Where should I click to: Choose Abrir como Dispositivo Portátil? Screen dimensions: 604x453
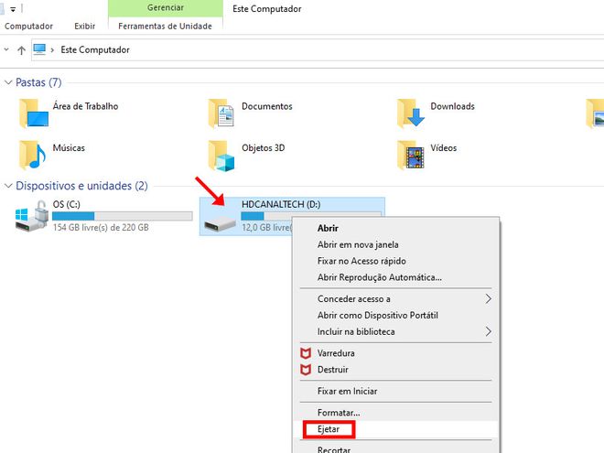(x=377, y=316)
